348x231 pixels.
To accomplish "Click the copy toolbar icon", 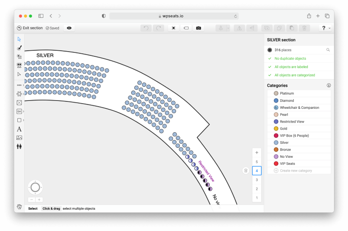I will tap(279, 28).
